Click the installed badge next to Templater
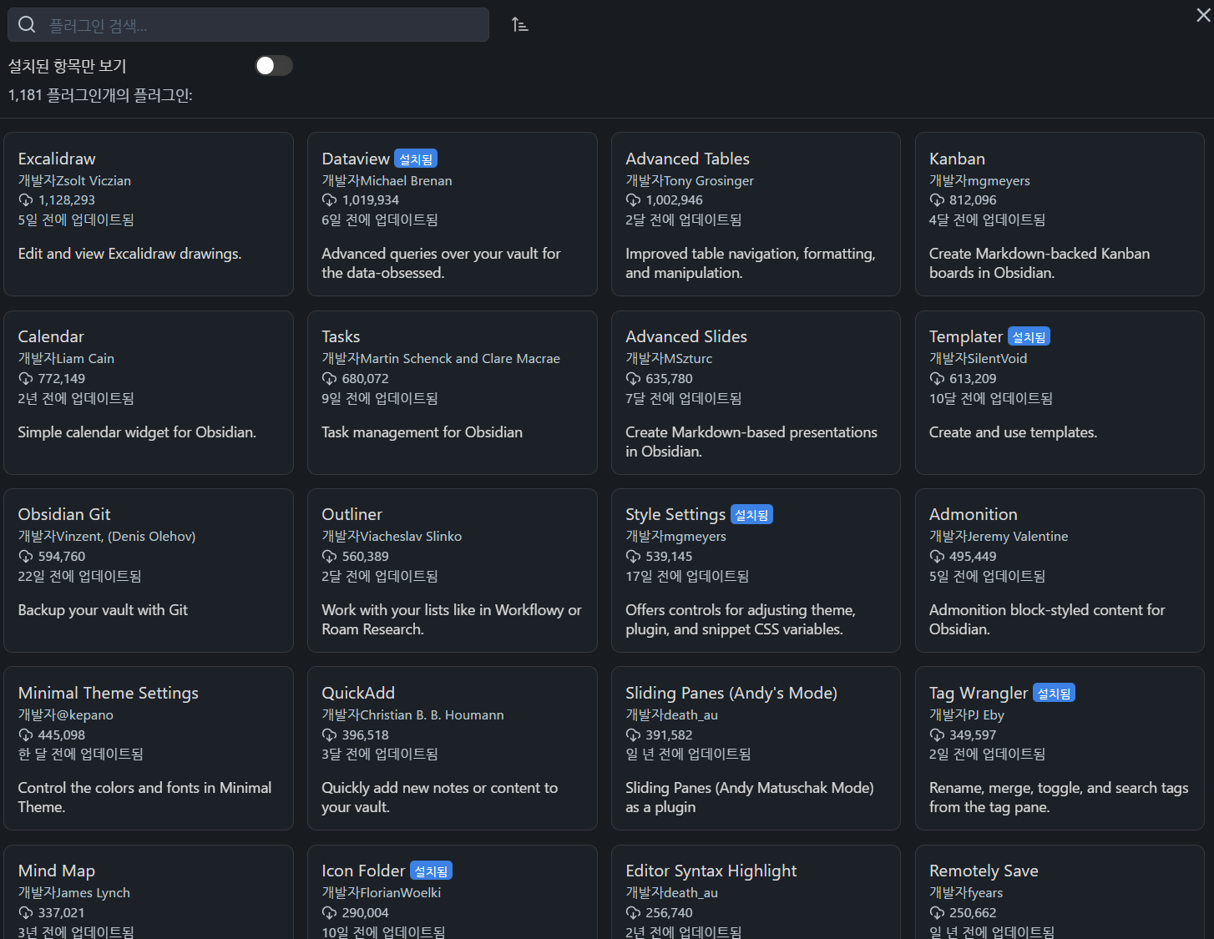 pos(1029,336)
